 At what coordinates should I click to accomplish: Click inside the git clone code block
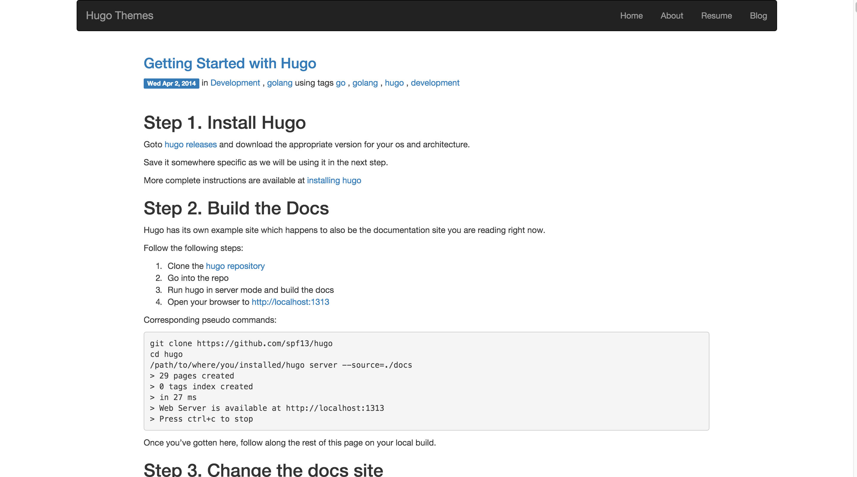(x=426, y=381)
